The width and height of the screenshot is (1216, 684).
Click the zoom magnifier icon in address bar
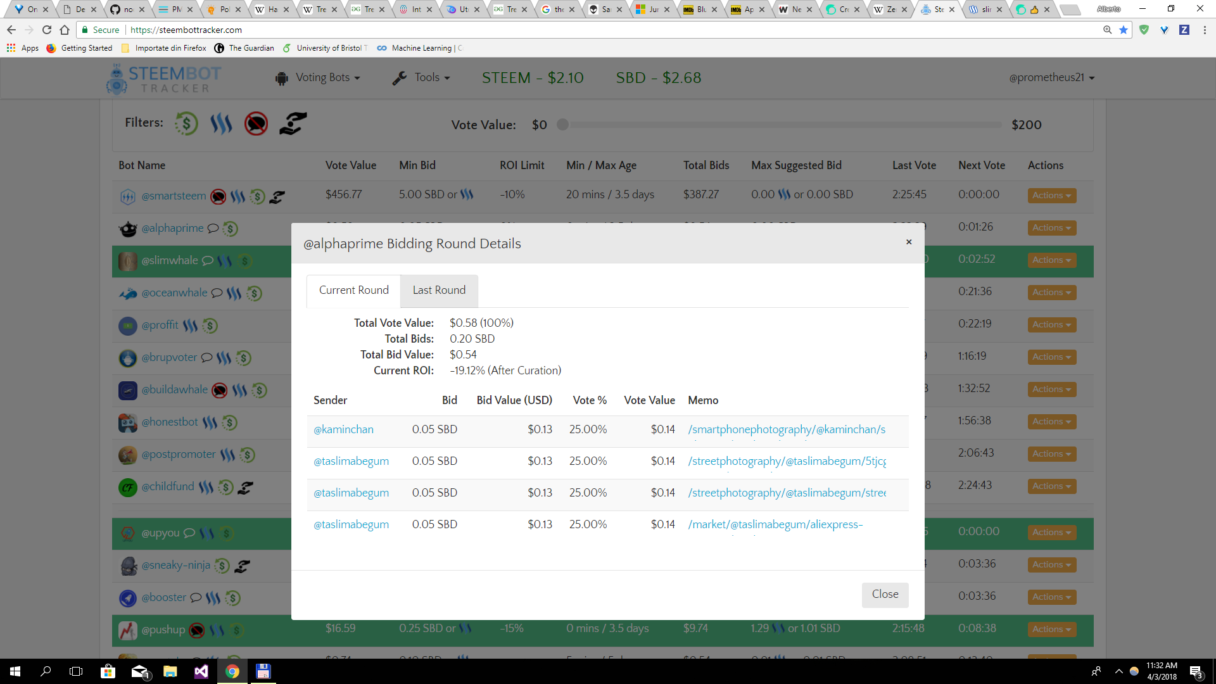click(x=1107, y=30)
